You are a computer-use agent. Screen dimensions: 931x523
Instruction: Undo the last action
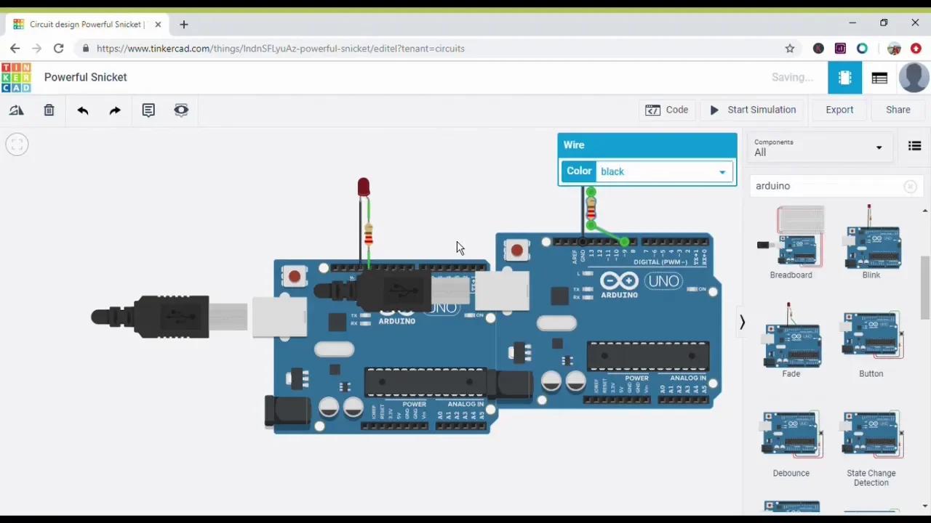coord(82,110)
